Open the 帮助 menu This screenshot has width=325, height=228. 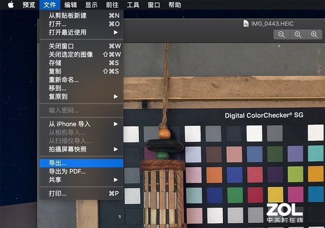175,5
